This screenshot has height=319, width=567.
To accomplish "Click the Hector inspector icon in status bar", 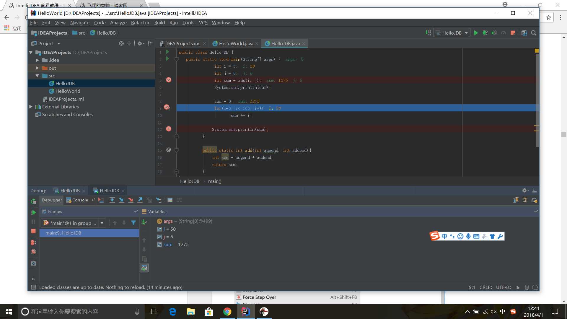I will click(x=527, y=287).
